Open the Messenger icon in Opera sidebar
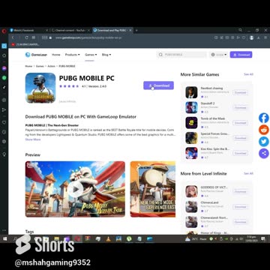Viewport: 270px width, 270px height. (4, 68)
